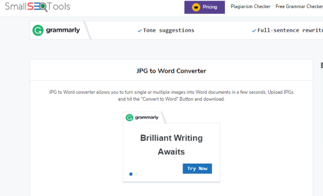Select the first blue carousel dot

[131, 174]
